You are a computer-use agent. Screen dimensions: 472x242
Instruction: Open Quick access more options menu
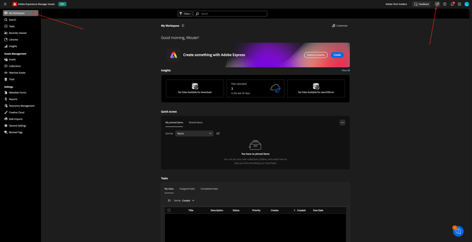coord(342,123)
